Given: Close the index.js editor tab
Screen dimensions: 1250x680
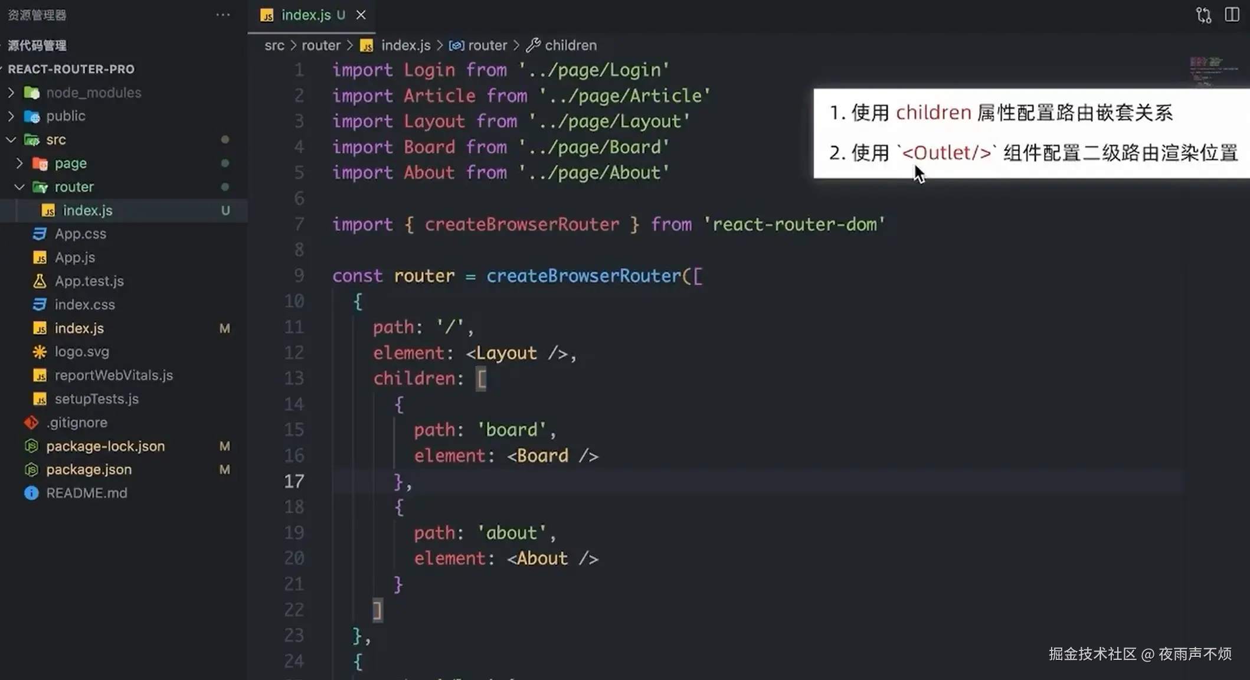Looking at the screenshot, I should click(361, 15).
